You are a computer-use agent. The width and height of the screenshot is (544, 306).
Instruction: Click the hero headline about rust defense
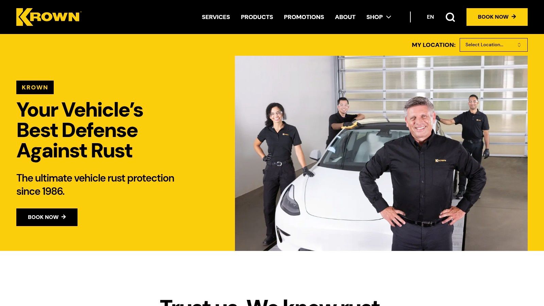80,130
